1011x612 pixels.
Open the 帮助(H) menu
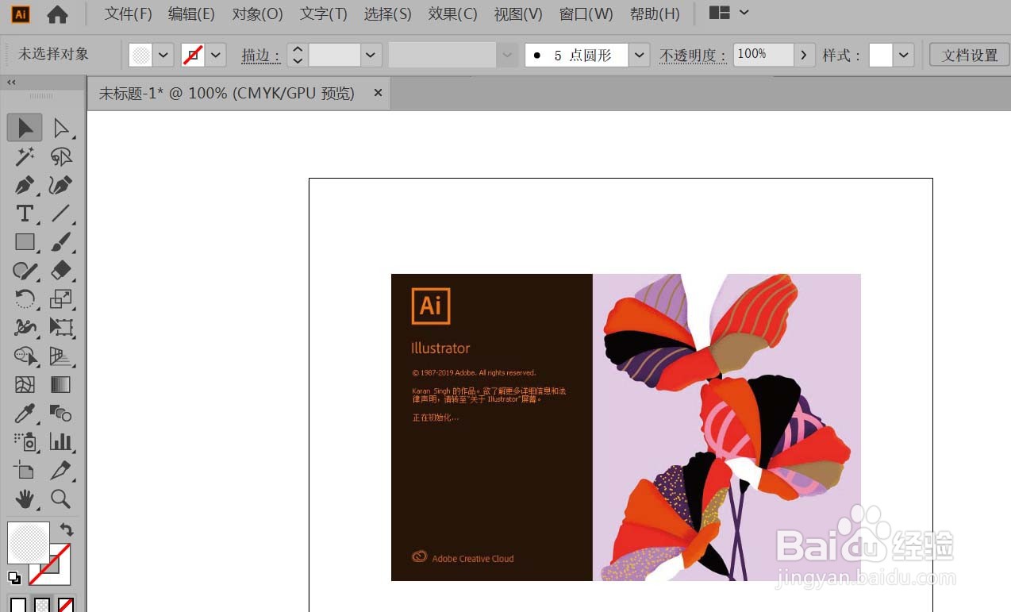[655, 13]
